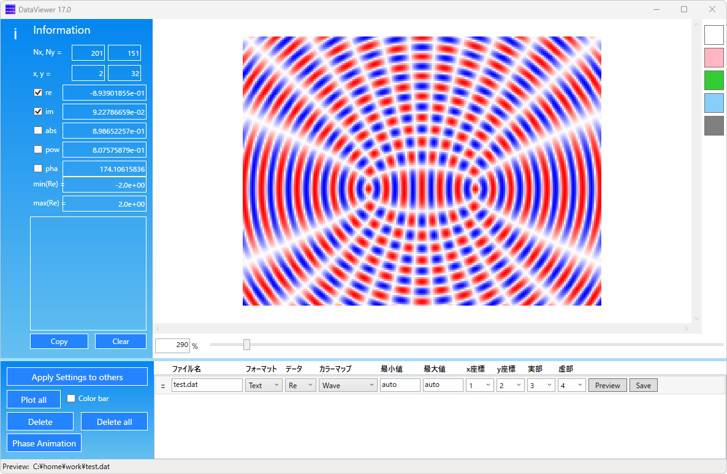The height and width of the screenshot is (474, 727).
Task: Click the Ny field showing 151
Action: (124, 53)
